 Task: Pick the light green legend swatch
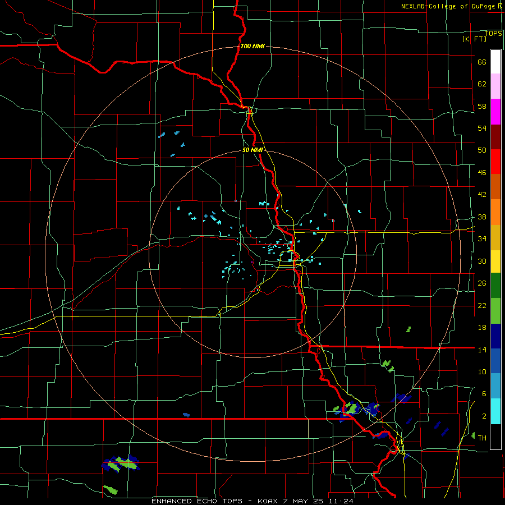pos(495,311)
